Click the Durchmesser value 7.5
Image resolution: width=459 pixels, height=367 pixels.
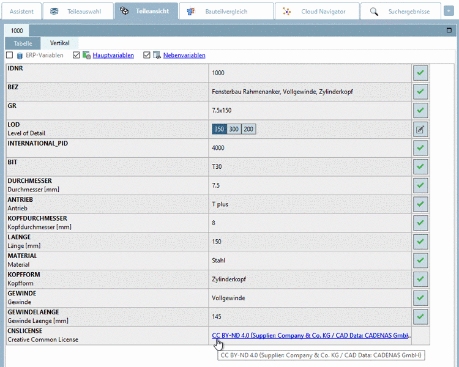(x=216, y=185)
